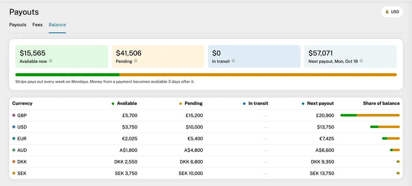Click the £5,700 available amount
The height and width of the screenshot is (186, 412).
click(130, 115)
